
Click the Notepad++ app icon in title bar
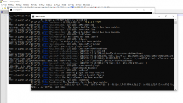(1, 1)
